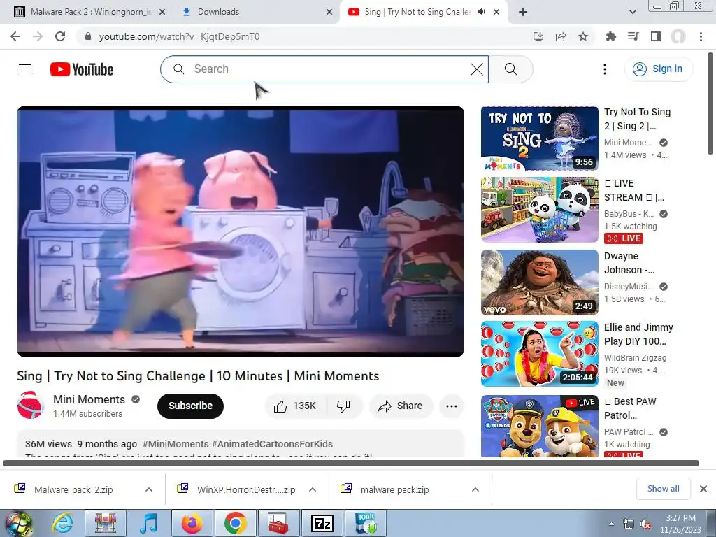
Task: Click the #MiniMoments hashtag
Action: coord(176,444)
